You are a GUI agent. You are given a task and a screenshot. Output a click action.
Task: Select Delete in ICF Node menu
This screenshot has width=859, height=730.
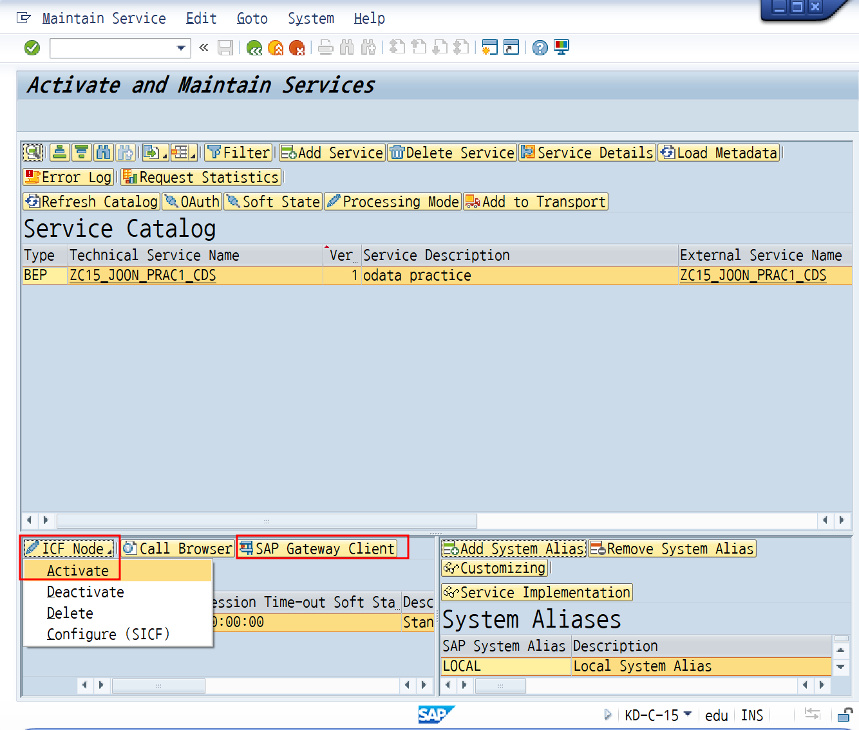[117, 613]
